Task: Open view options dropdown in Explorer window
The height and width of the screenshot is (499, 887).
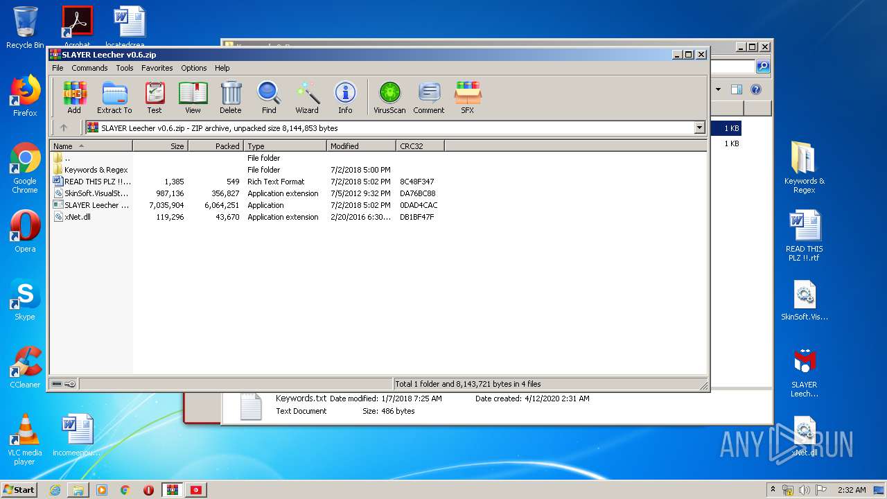Action: coord(718,89)
